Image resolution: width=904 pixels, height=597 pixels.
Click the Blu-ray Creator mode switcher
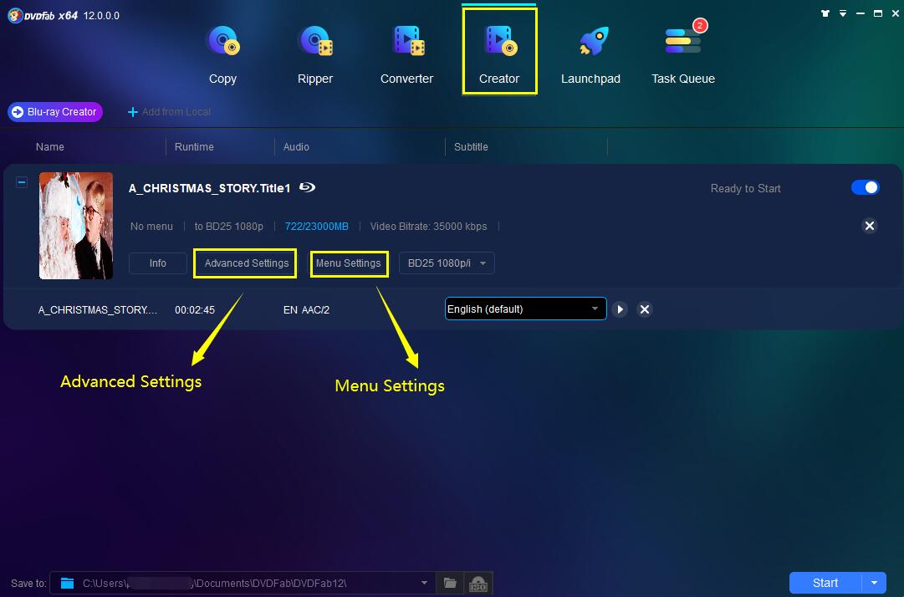point(55,112)
